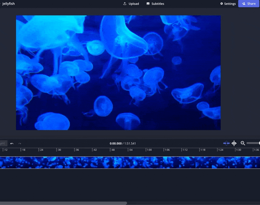Click the Split button in timeline toolbar
Image resolution: width=260 pixels, height=205 pixels.
(3, 143)
